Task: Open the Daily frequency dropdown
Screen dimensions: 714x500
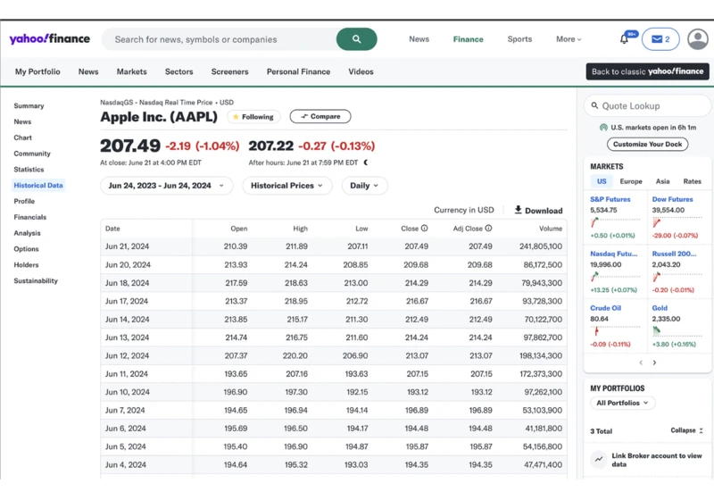Action: [364, 186]
